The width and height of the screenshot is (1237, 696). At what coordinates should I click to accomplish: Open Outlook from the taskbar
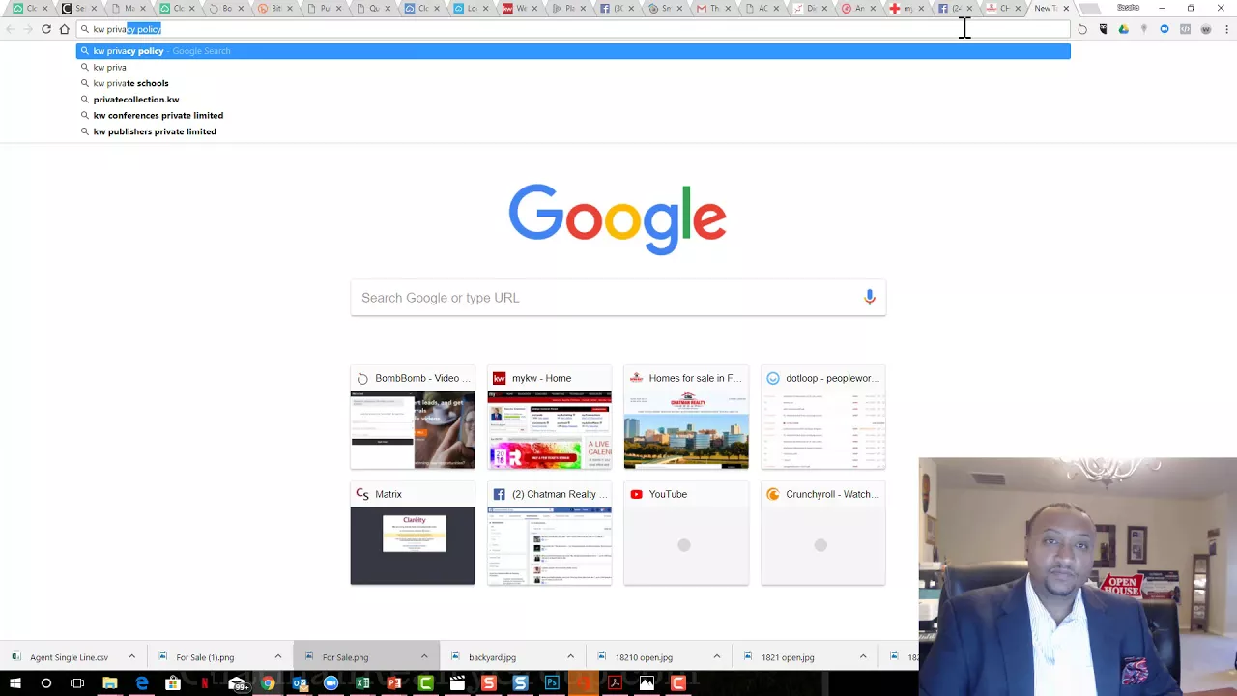(300, 683)
